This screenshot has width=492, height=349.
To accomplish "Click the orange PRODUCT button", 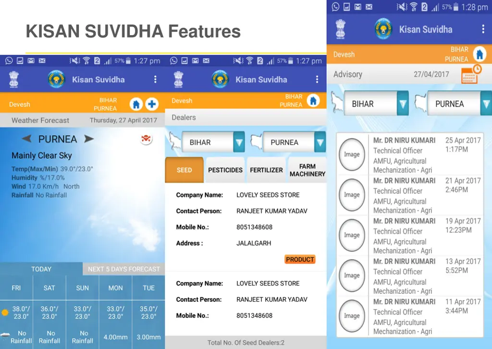I will pos(300,260).
